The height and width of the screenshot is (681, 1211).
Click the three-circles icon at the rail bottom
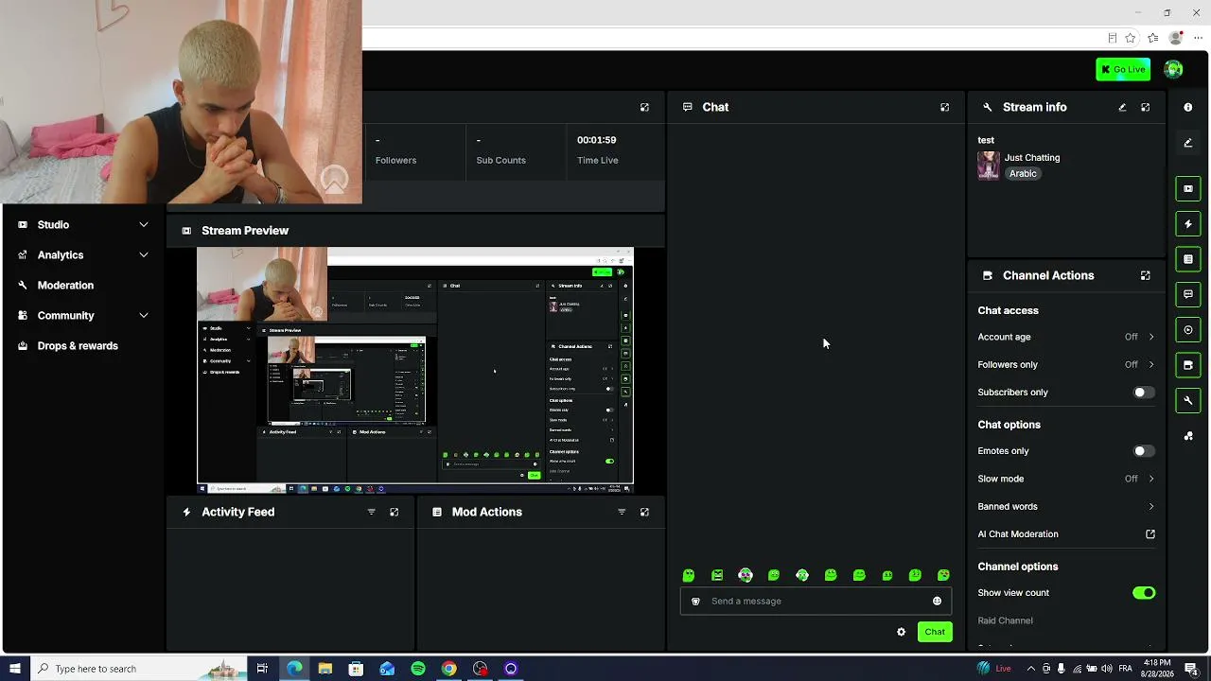(1188, 436)
